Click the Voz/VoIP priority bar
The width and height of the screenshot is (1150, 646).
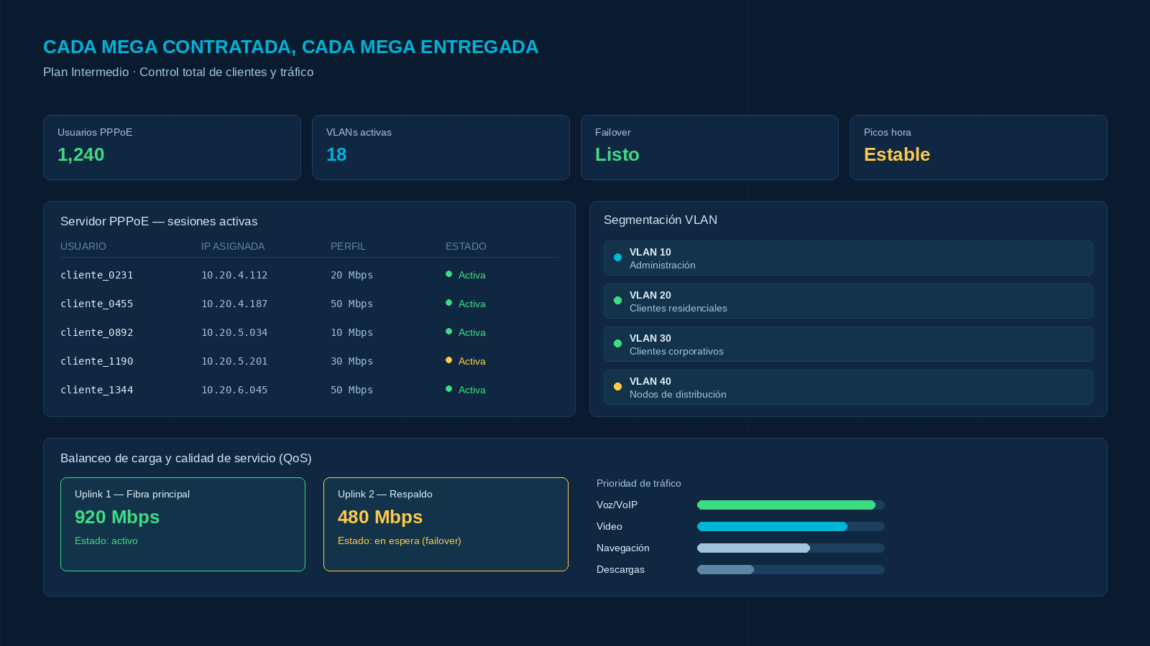791,505
